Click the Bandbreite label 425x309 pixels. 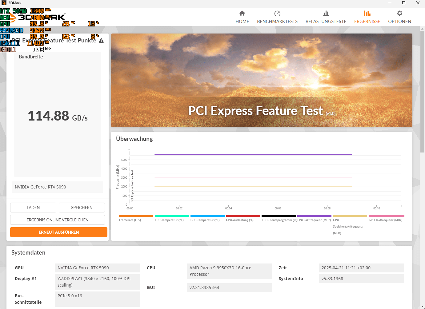(x=31, y=57)
